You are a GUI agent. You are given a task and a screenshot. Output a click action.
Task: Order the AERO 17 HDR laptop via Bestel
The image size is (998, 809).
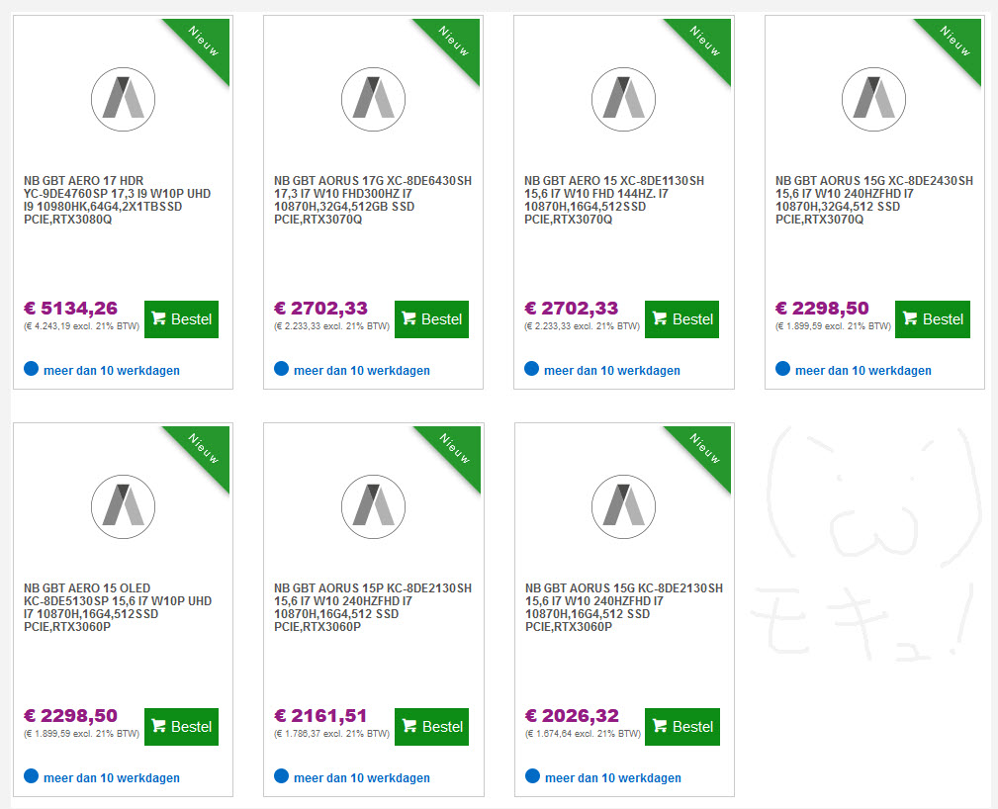(181, 319)
